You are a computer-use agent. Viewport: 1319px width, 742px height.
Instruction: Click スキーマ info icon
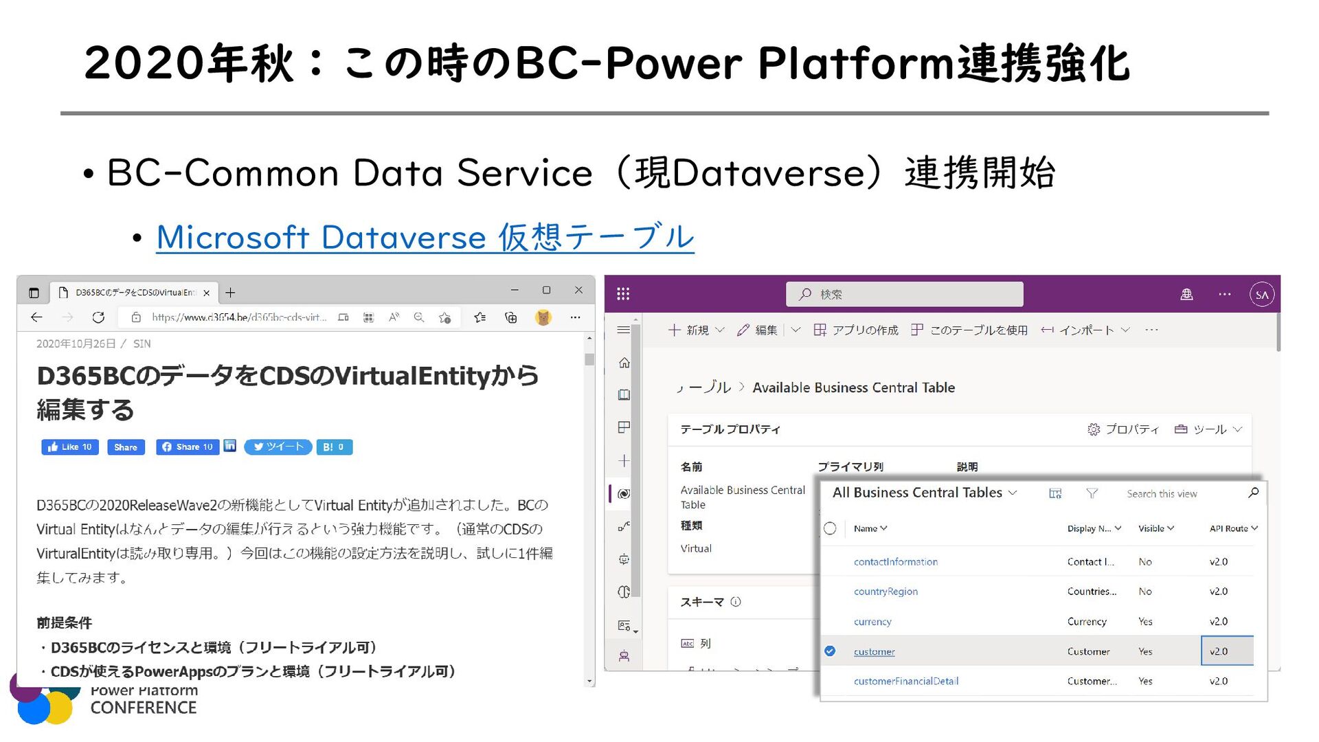736,602
